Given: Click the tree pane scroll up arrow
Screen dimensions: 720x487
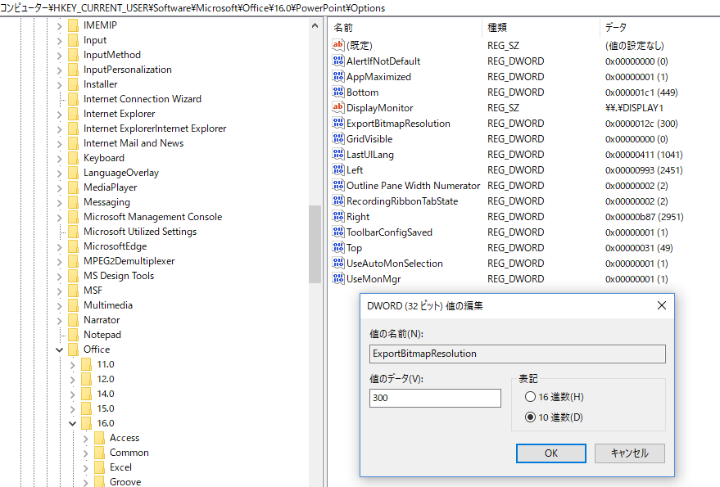Looking at the screenshot, I should point(315,25).
